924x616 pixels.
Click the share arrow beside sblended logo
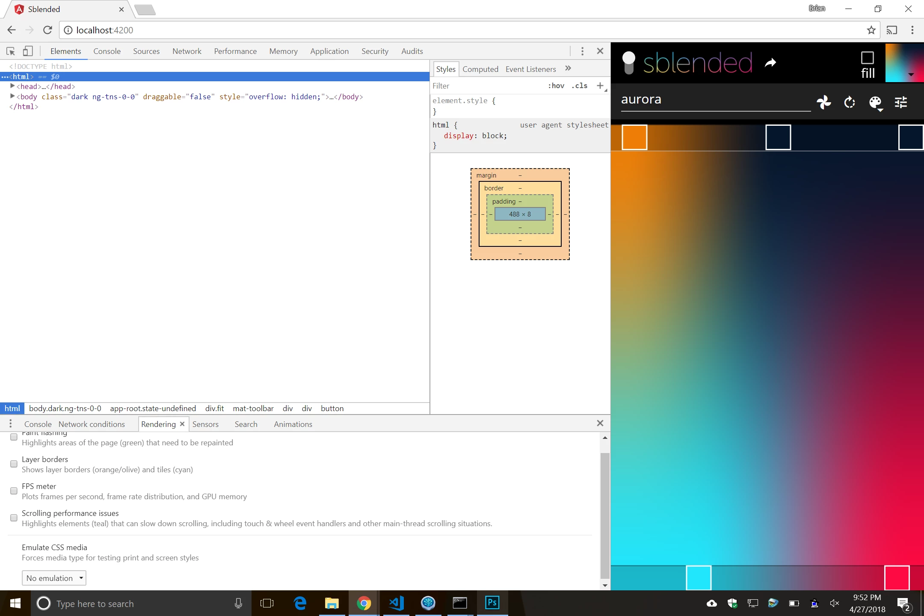(x=770, y=63)
